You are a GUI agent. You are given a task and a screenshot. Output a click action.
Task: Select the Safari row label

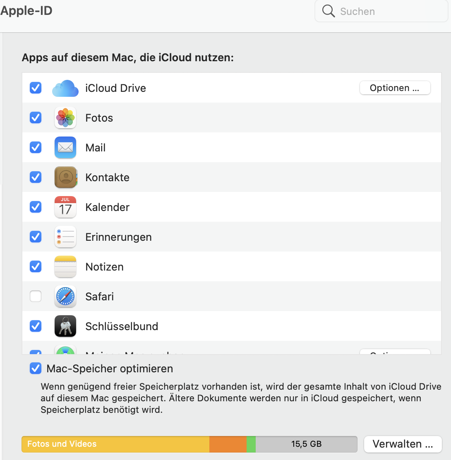(99, 297)
